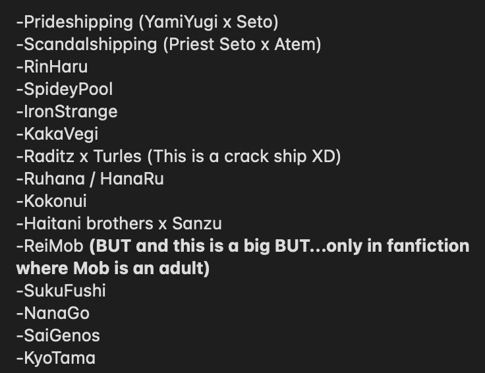Select the SpideyPool text line
The height and width of the screenshot is (373, 485).
(65, 90)
